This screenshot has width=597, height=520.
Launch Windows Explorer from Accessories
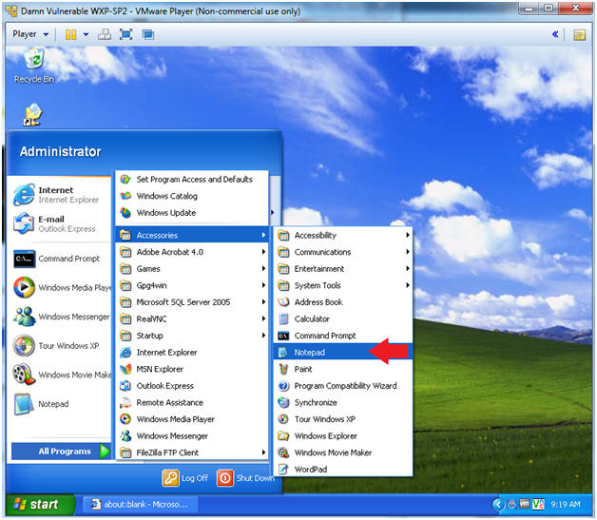click(x=343, y=436)
